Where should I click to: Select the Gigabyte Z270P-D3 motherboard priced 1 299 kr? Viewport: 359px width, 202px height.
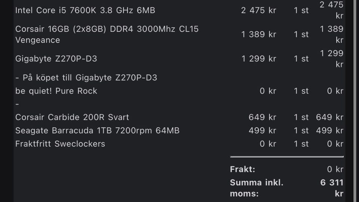click(x=56, y=59)
